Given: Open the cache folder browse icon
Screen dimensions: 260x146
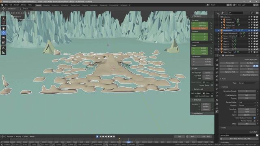Looking at the screenshot, I should coord(257,135).
